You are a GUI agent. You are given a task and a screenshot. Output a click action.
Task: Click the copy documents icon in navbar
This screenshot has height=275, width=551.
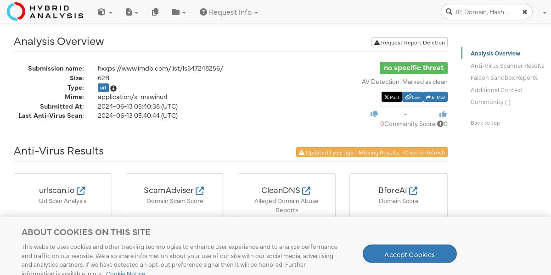coord(155,12)
